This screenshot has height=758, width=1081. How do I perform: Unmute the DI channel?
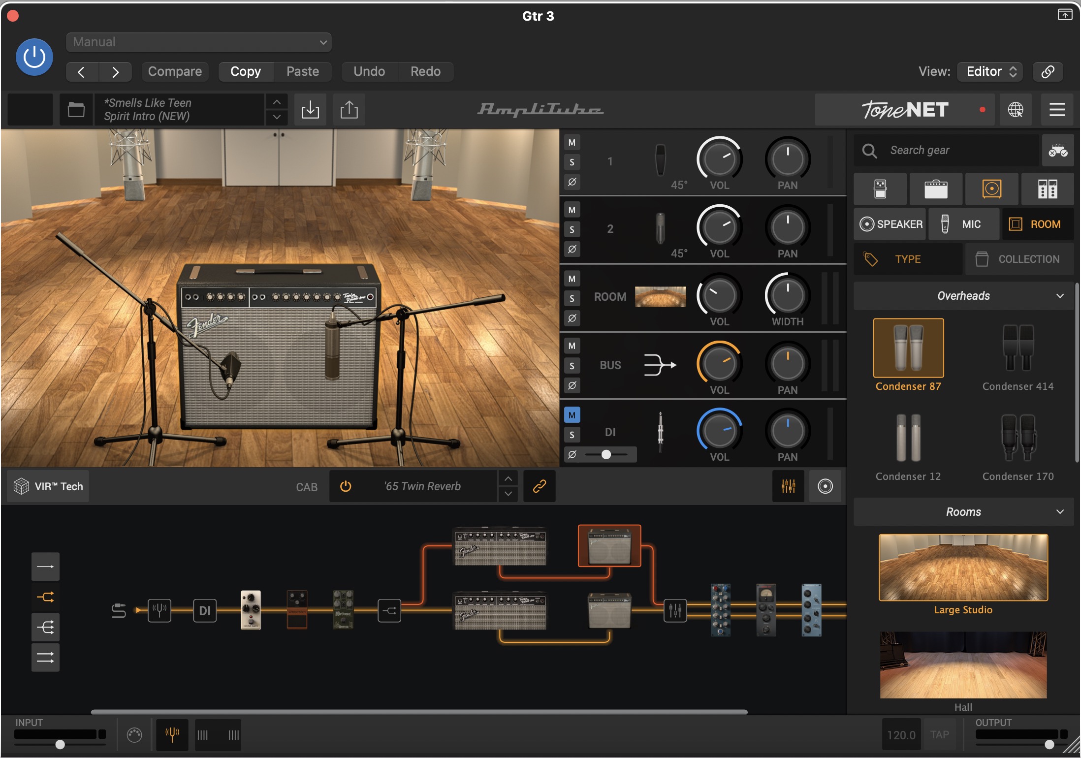[572, 415]
